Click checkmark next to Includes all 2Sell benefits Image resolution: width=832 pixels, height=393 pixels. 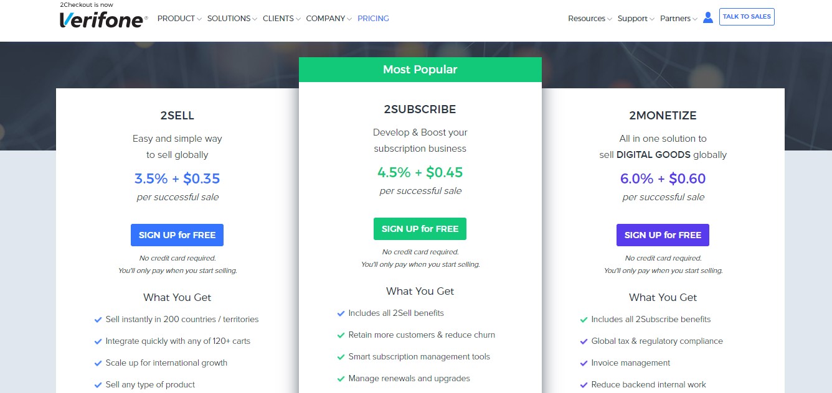pyautogui.click(x=341, y=313)
